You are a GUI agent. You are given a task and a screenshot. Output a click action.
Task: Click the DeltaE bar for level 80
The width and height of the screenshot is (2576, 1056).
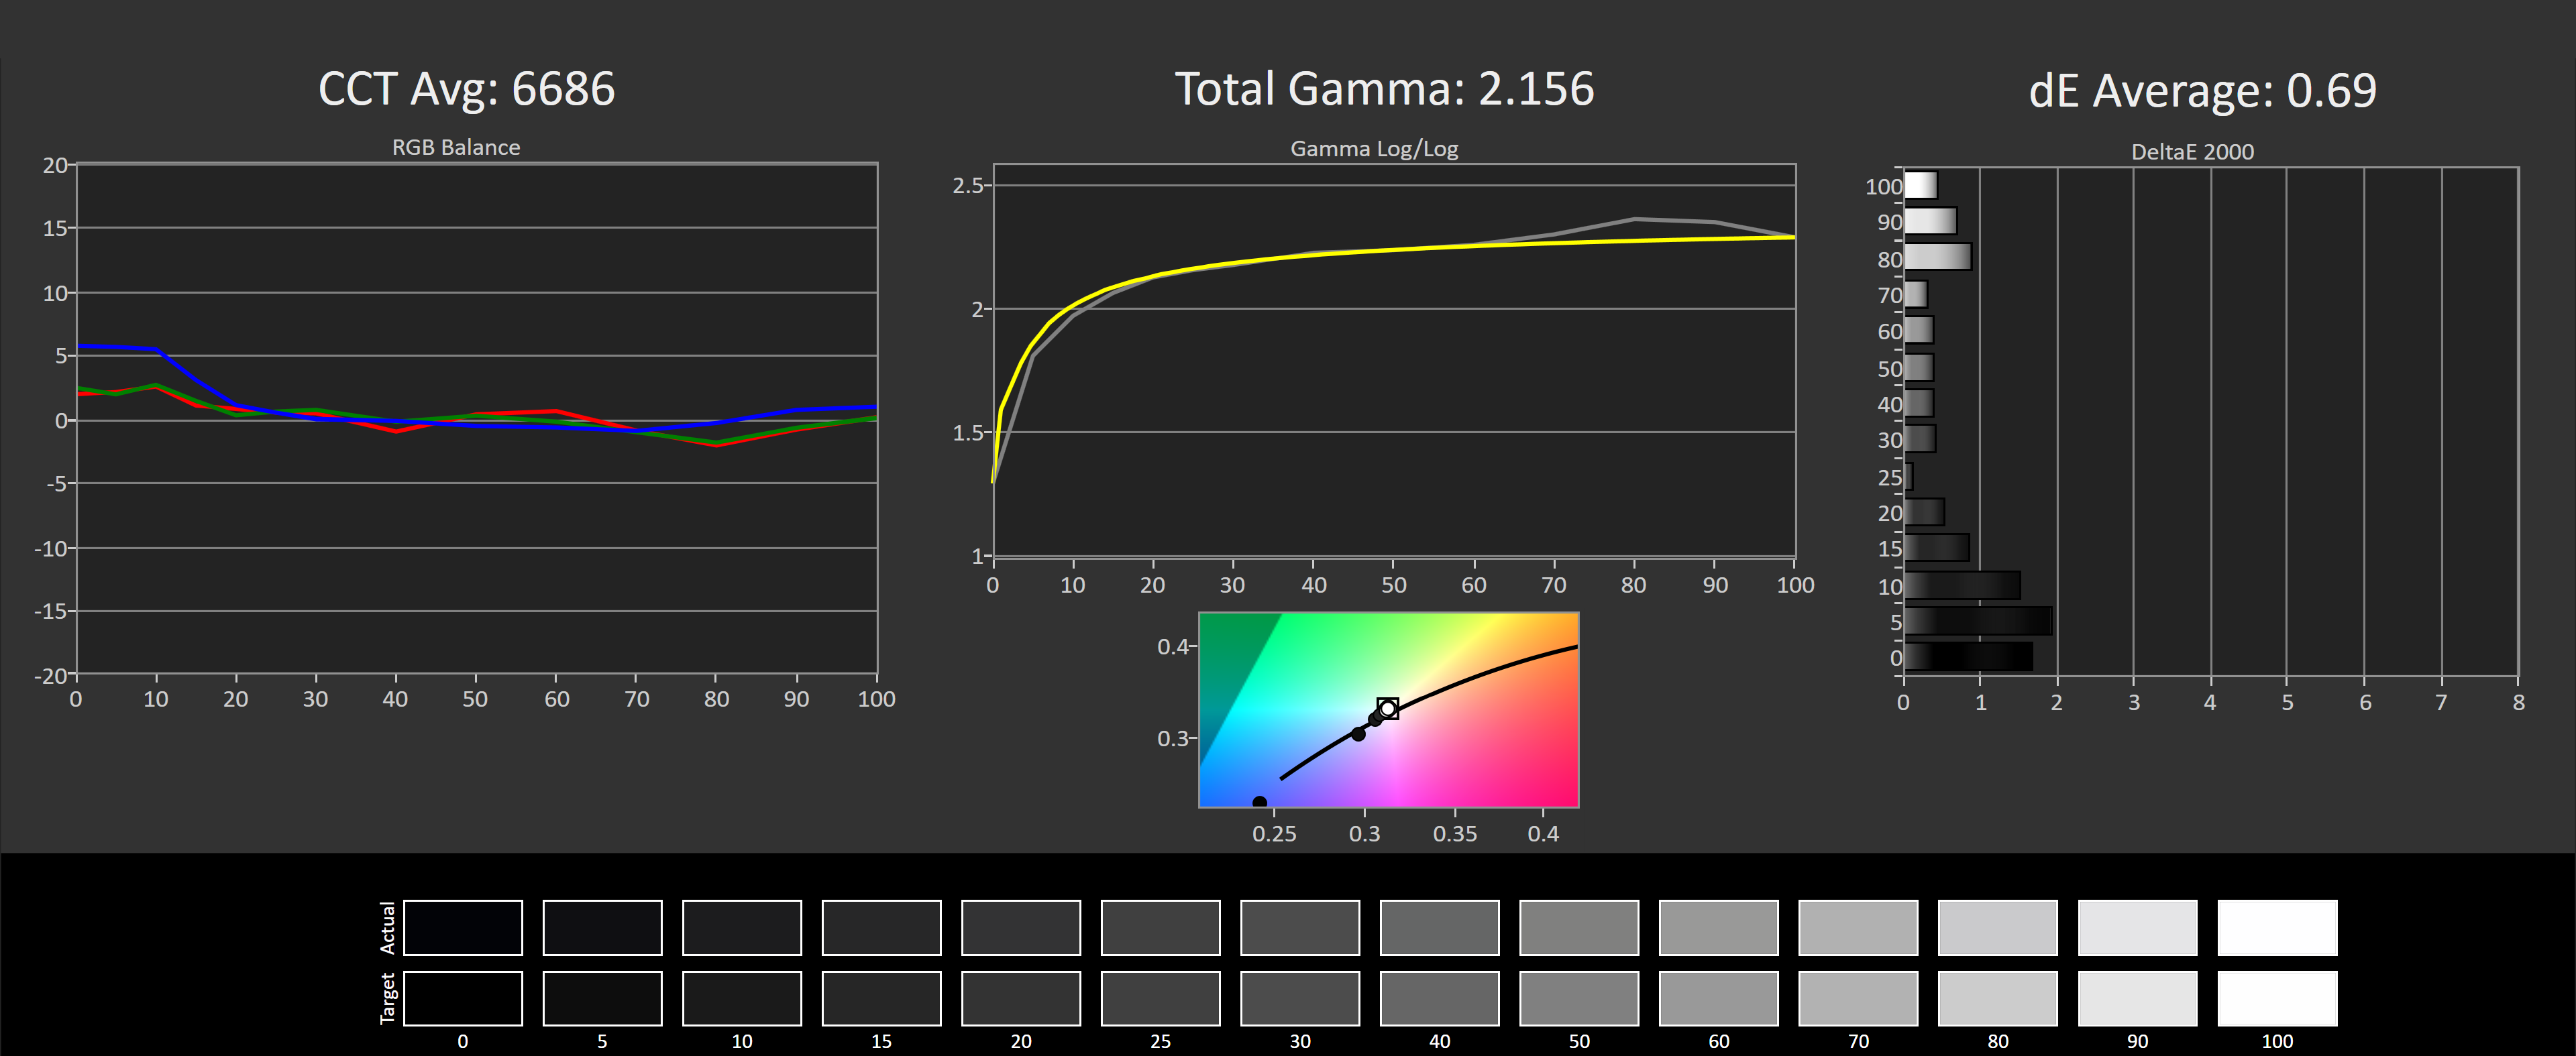[1937, 257]
